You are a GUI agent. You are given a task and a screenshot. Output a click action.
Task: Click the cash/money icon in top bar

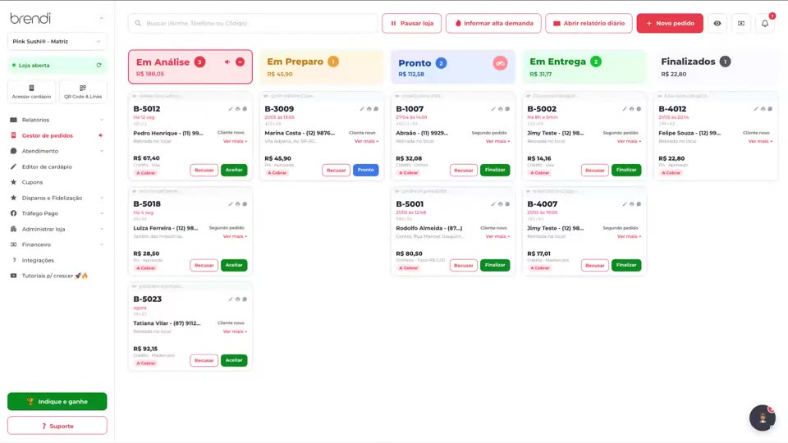tap(741, 23)
